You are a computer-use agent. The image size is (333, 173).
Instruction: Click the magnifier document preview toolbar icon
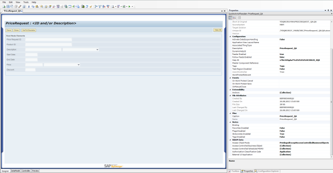[x=113, y=6]
